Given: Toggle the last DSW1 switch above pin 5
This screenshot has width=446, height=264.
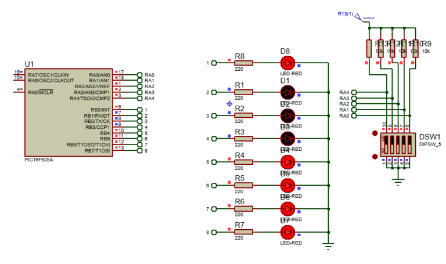Looking at the screenshot, I should [409, 144].
